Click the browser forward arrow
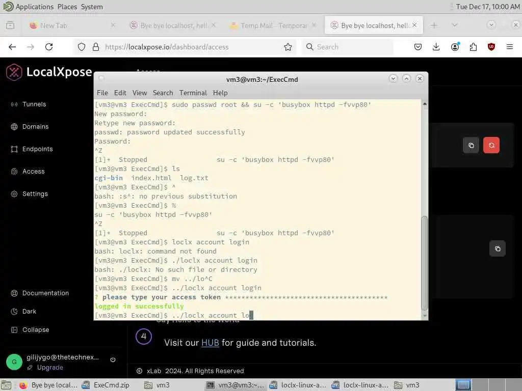The width and height of the screenshot is (522, 391). point(30,47)
